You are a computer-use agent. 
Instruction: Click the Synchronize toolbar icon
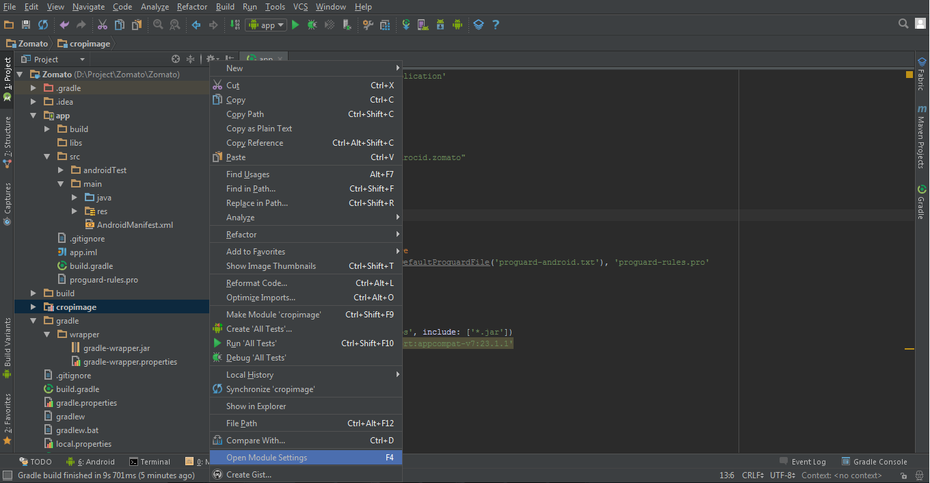43,25
